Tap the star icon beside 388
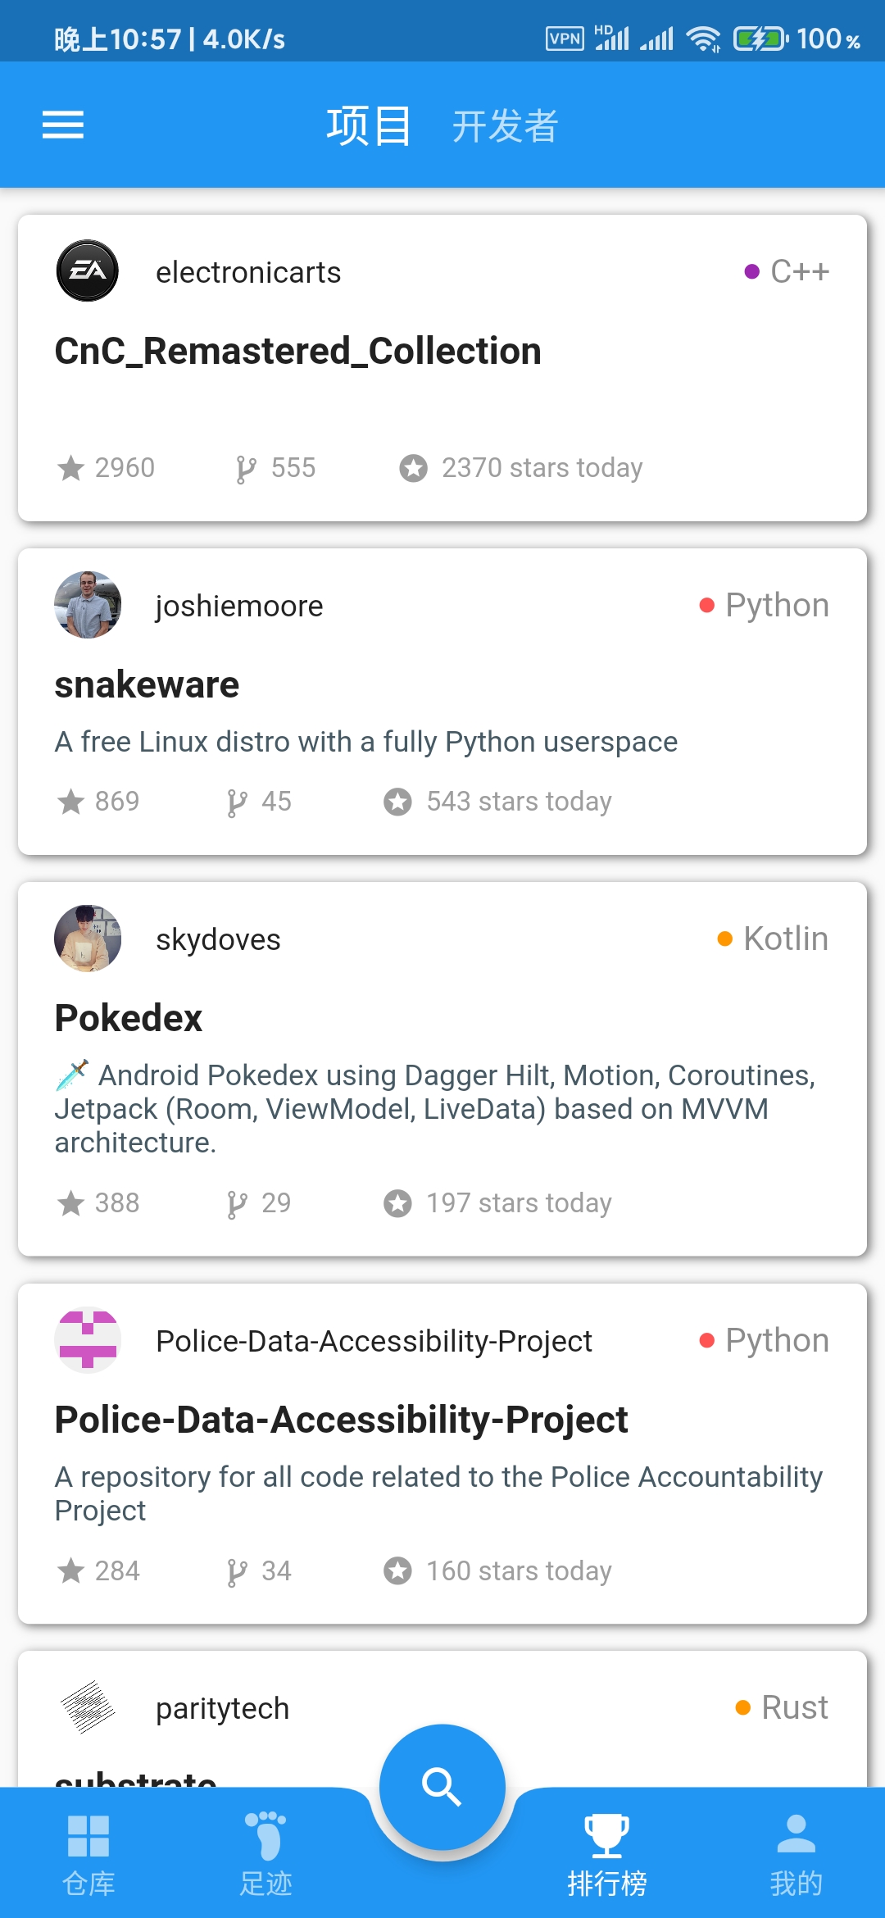 pyautogui.click(x=71, y=1203)
